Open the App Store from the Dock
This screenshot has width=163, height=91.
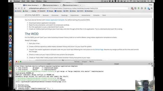coord(10,46)
